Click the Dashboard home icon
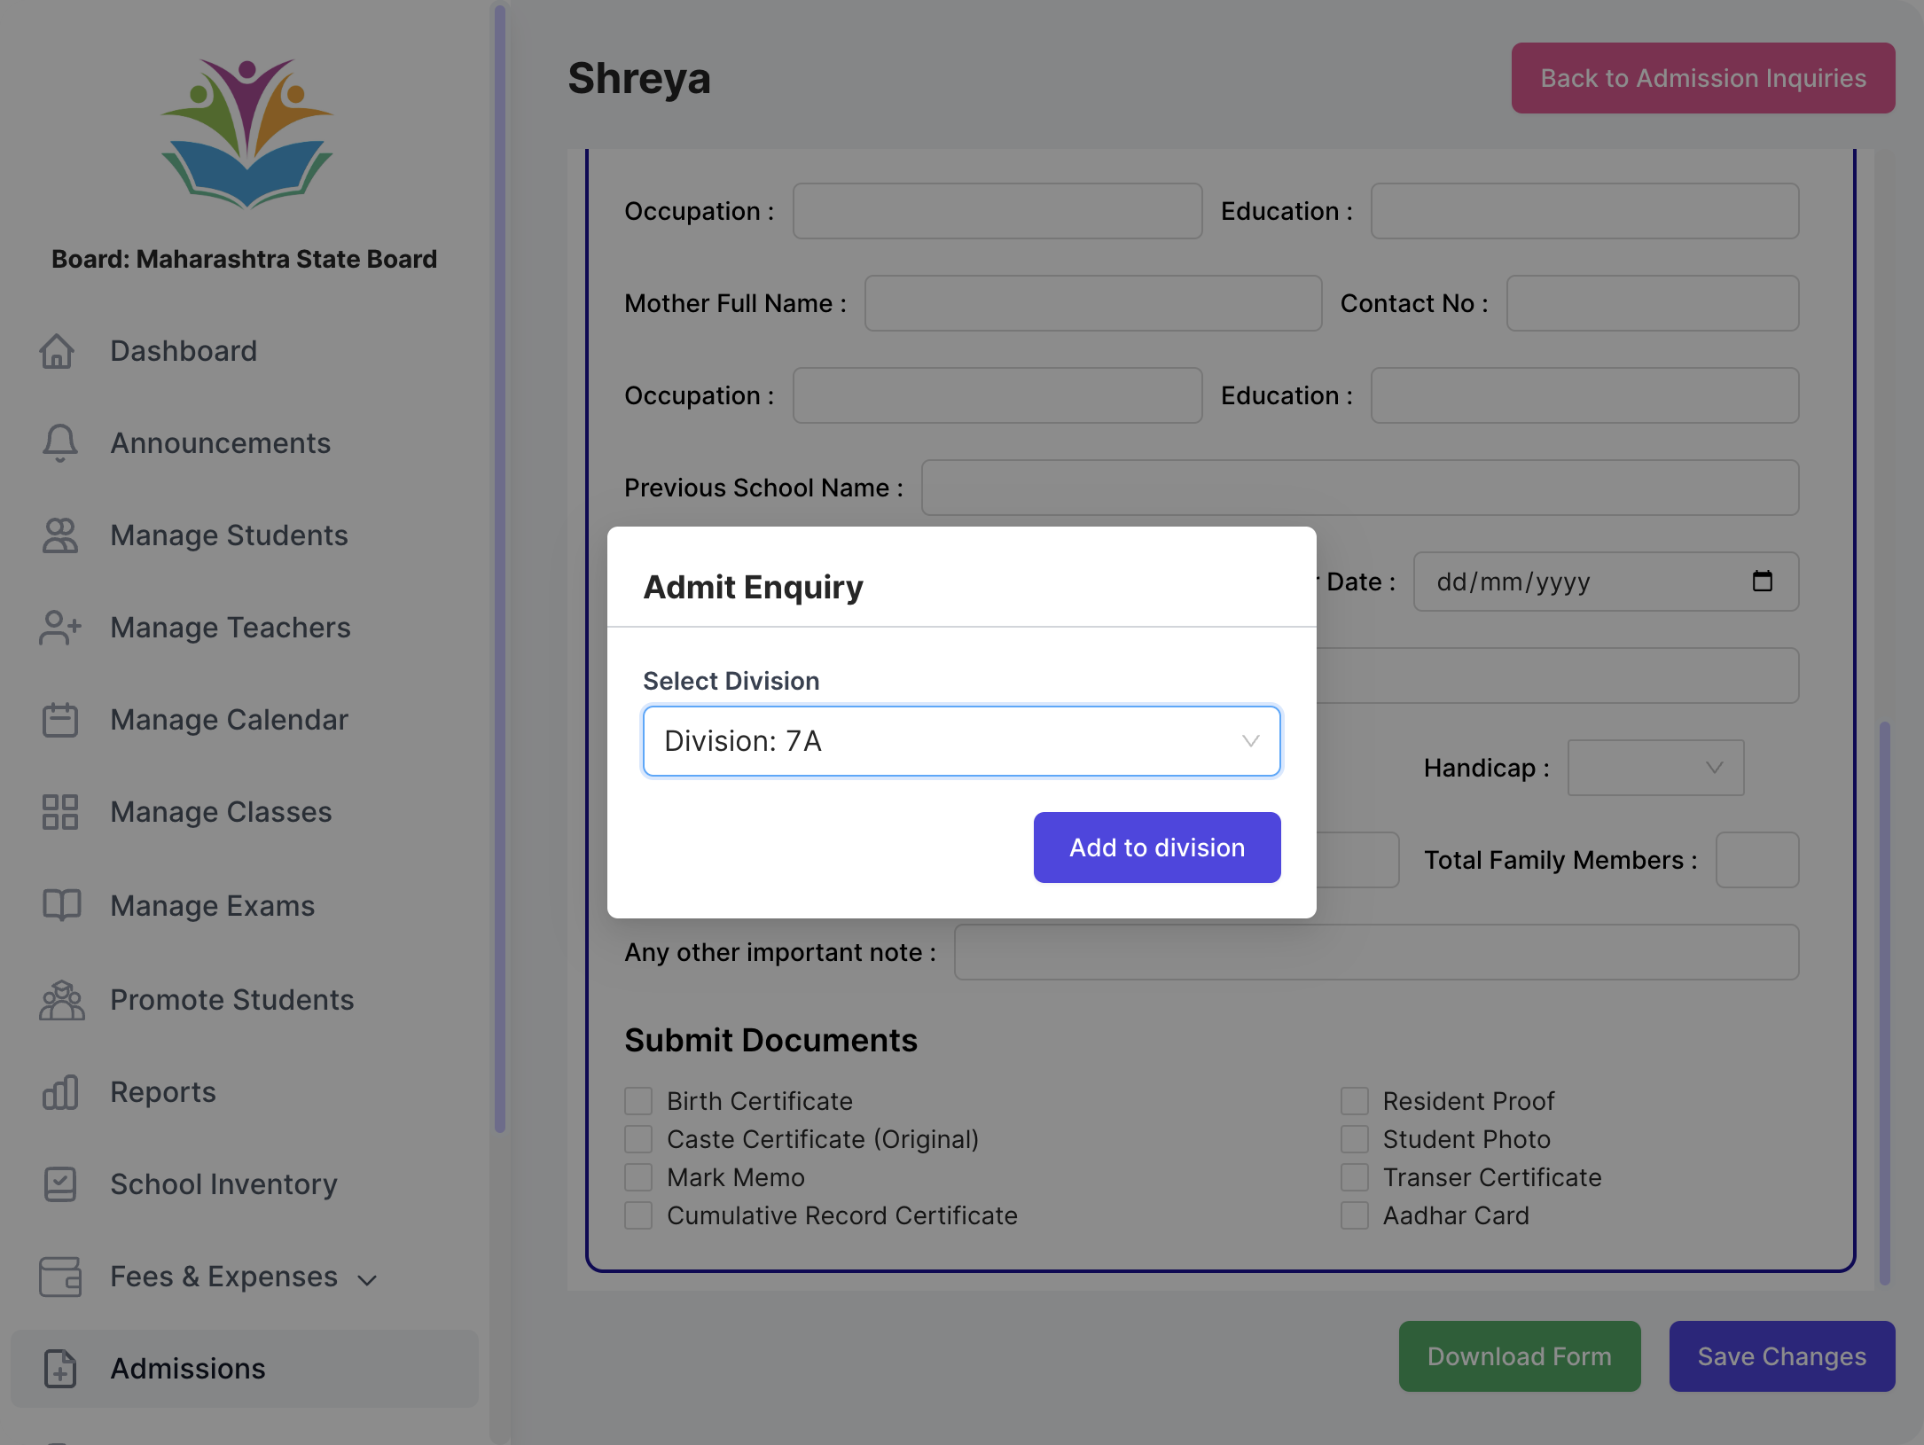The image size is (1924, 1445). pyautogui.click(x=58, y=351)
